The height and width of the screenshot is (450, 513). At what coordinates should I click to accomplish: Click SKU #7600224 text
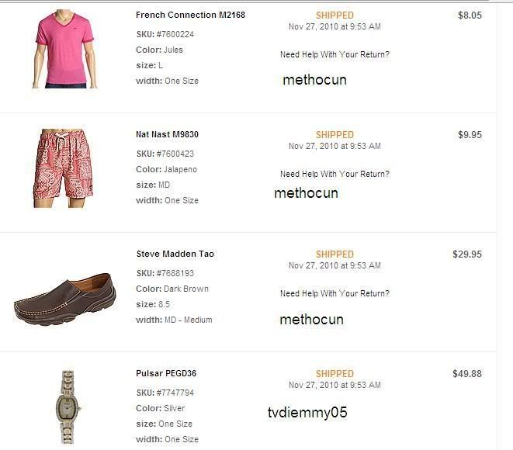(165, 34)
